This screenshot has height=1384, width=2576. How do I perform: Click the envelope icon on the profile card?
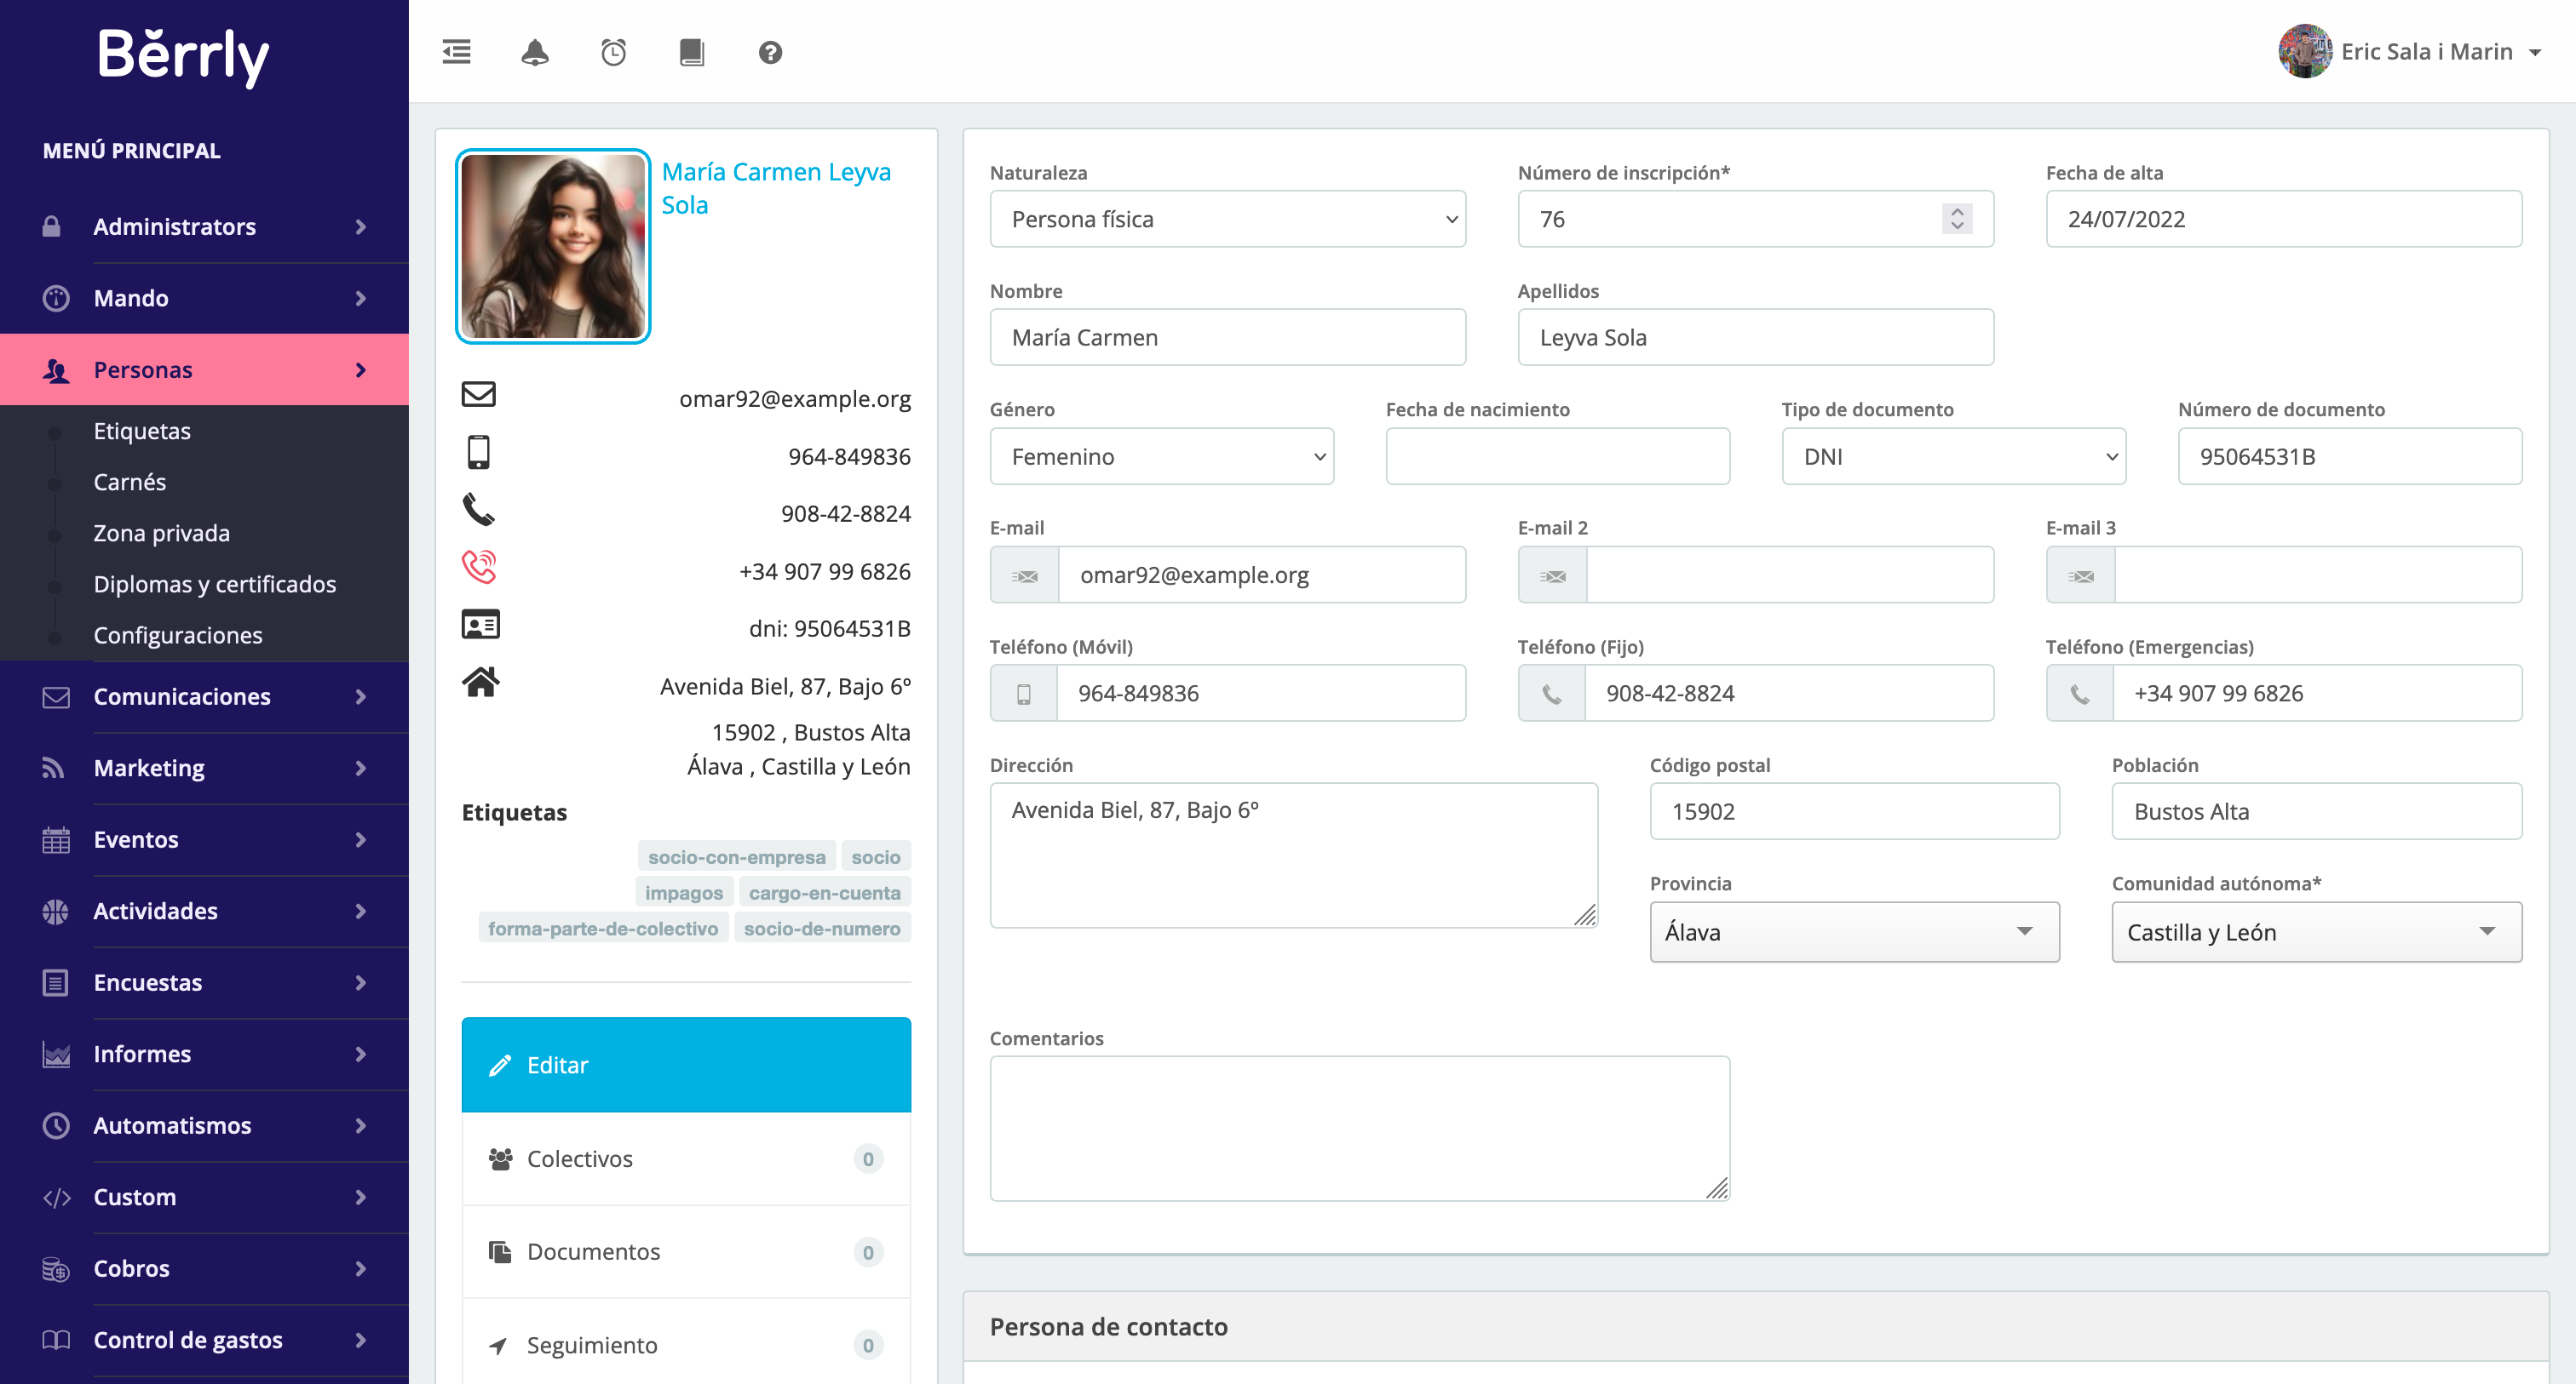479,395
